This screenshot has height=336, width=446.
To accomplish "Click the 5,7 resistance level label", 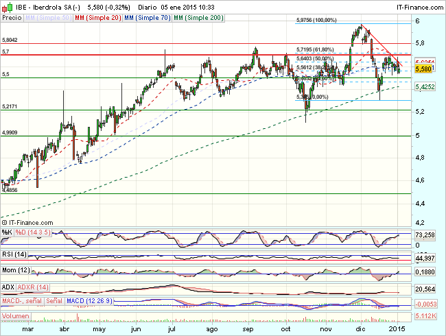I will 5,51.
